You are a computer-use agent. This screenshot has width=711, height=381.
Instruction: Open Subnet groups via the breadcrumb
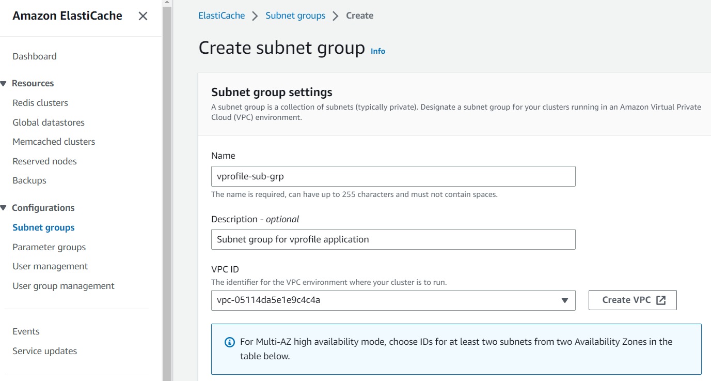(295, 15)
